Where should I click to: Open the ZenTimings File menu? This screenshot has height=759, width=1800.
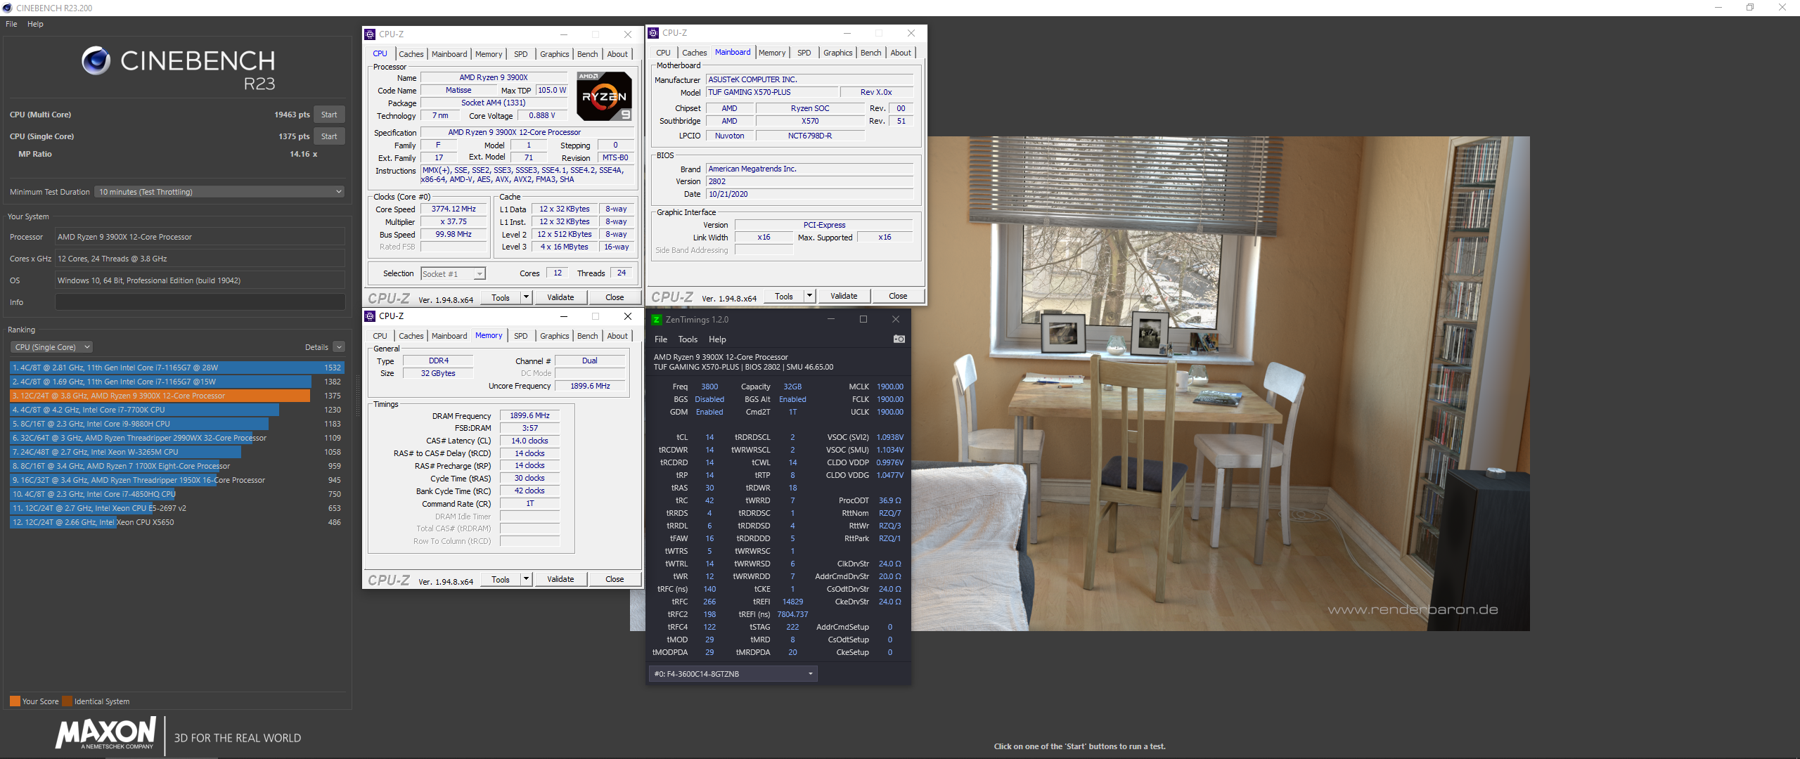point(661,339)
